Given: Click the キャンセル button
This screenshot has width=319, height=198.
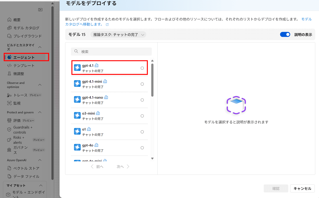Looking at the screenshot, I should (303, 188).
